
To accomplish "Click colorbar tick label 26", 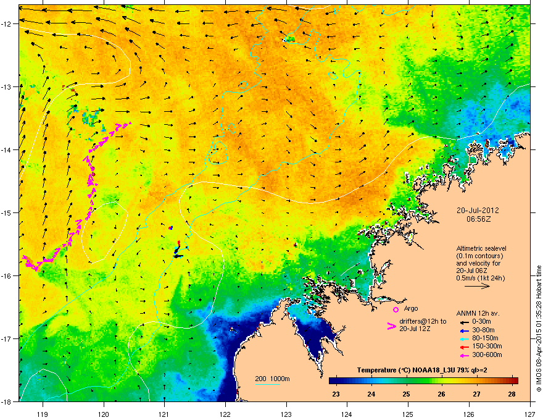I will pyautogui.click(x=442, y=394).
